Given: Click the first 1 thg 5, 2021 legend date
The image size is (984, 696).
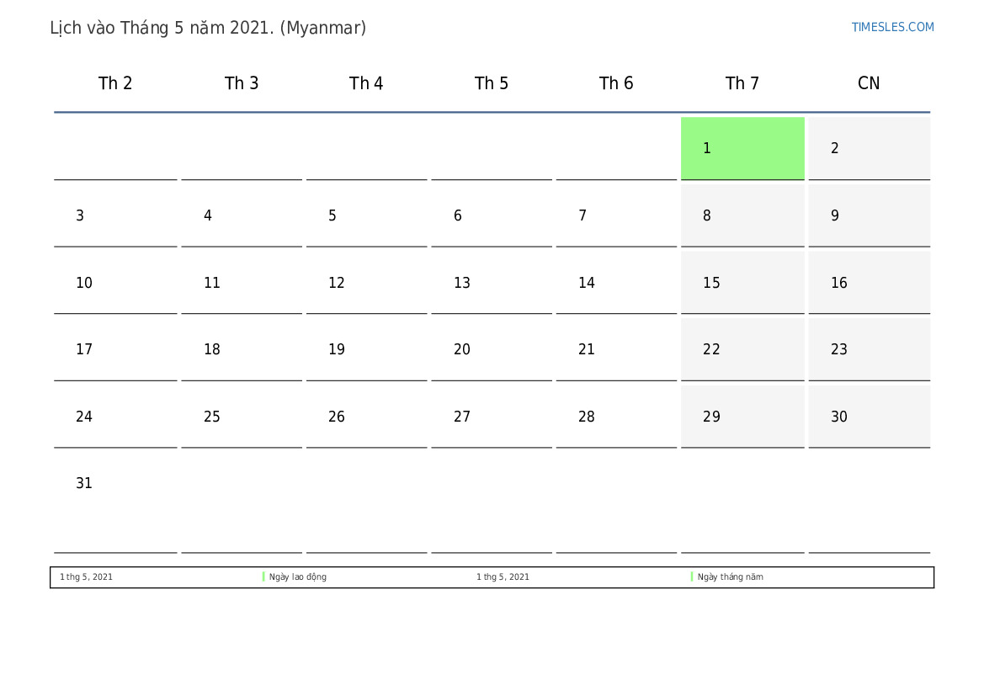Looking at the screenshot, I should click(86, 577).
